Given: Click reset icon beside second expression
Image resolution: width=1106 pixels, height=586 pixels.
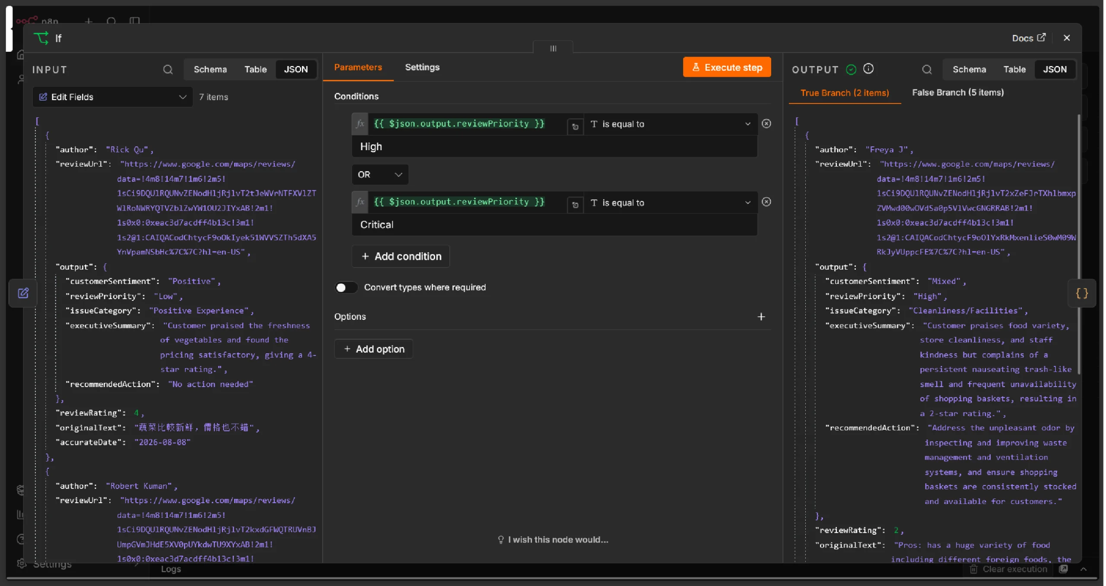Looking at the screenshot, I should click(x=575, y=205).
